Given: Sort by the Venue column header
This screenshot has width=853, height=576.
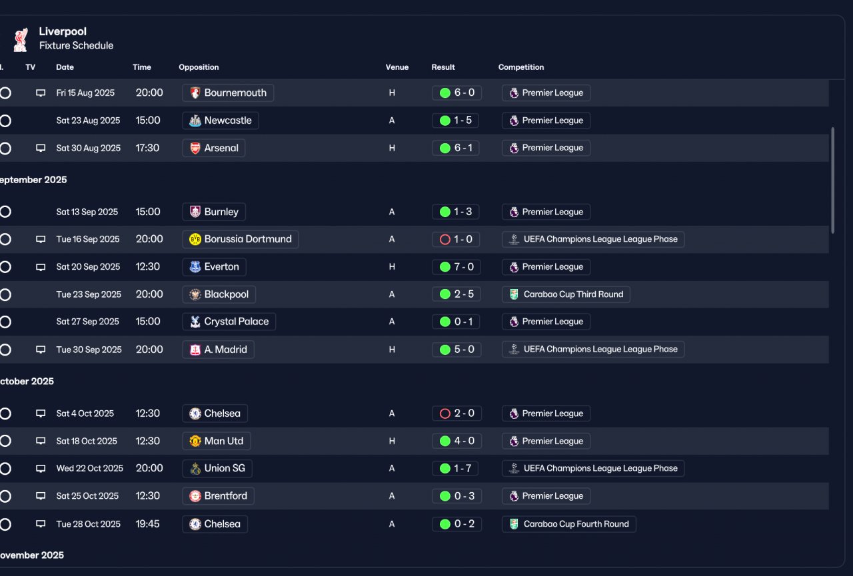Looking at the screenshot, I should click(x=397, y=67).
